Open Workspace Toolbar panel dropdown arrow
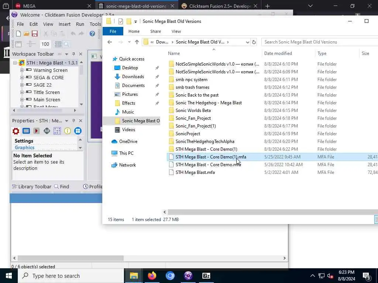 tap(66, 54)
